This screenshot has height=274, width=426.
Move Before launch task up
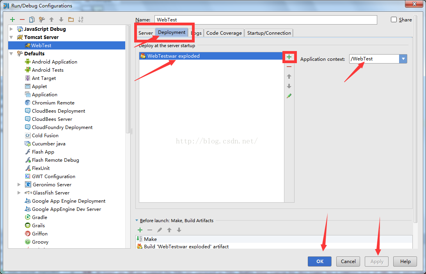click(169, 230)
